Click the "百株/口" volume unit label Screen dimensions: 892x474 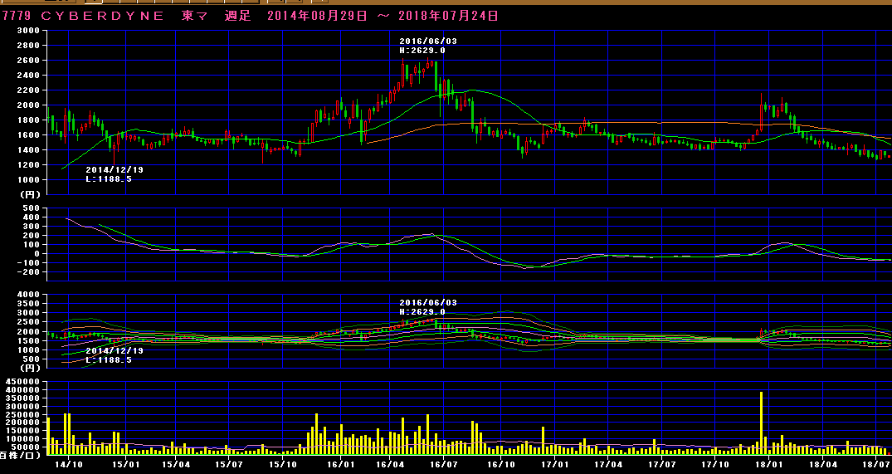point(20,456)
